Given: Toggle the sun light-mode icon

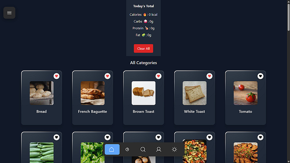Looking at the screenshot, I should (x=174, y=149).
